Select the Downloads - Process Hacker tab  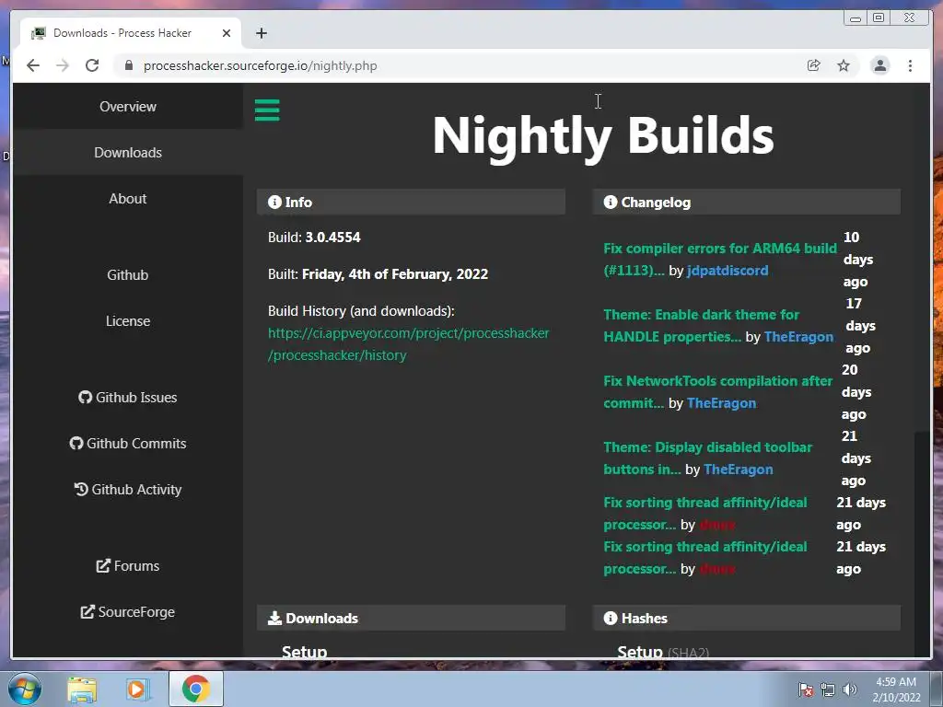(131, 33)
